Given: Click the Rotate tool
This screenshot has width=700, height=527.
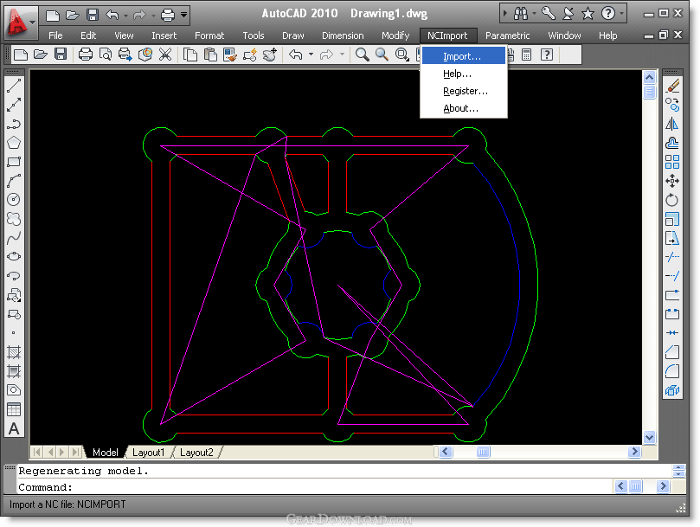Looking at the screenshot, I should click(x=672, y=200).
